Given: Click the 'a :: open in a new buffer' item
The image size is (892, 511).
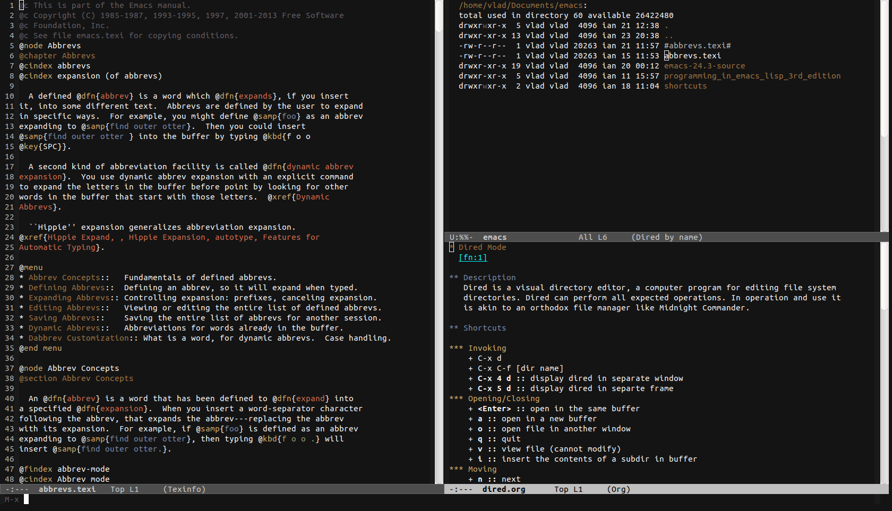Looking at the screenshot, I should [x=533, y=419].
